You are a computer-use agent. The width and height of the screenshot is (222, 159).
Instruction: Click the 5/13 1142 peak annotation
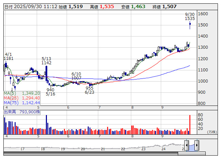46,61
